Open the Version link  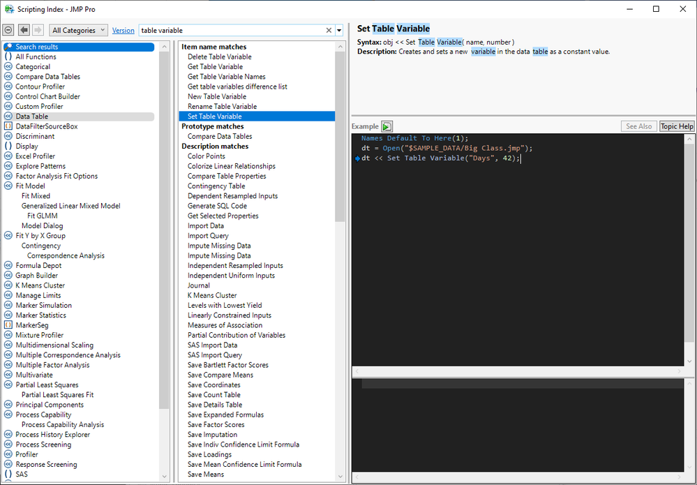[x=123, y=31]
